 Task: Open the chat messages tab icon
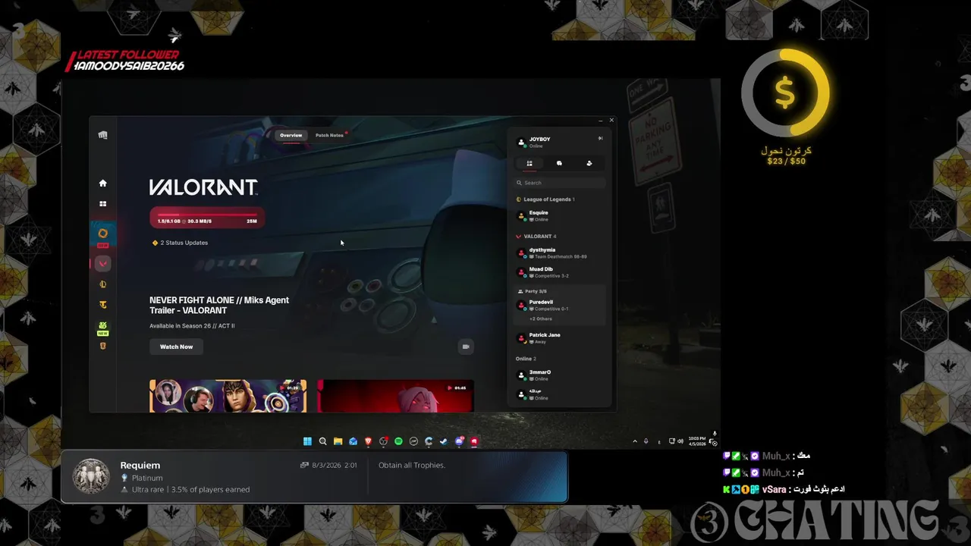click(x=559, y=163)
